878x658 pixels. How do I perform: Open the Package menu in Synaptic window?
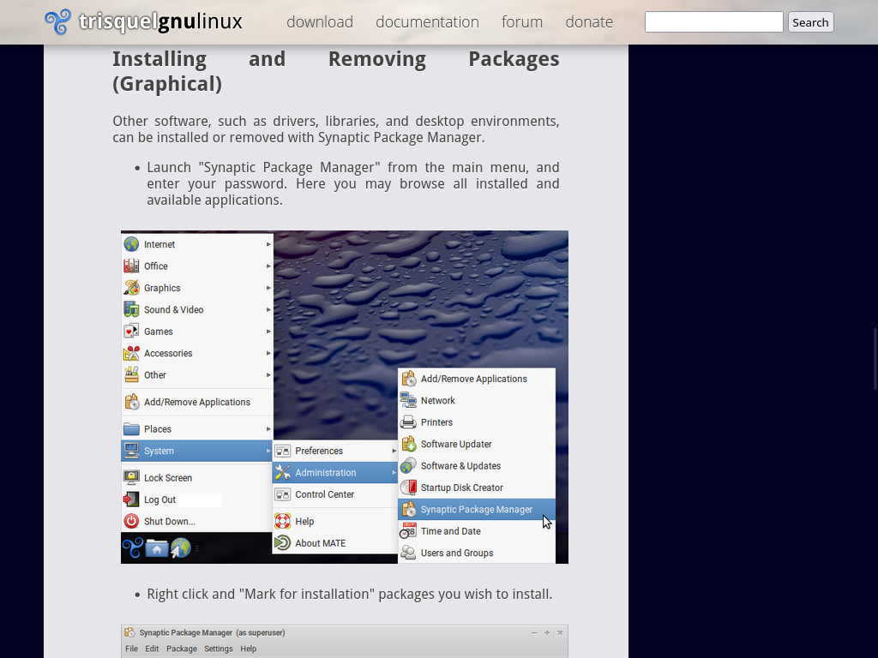[182, 649]
